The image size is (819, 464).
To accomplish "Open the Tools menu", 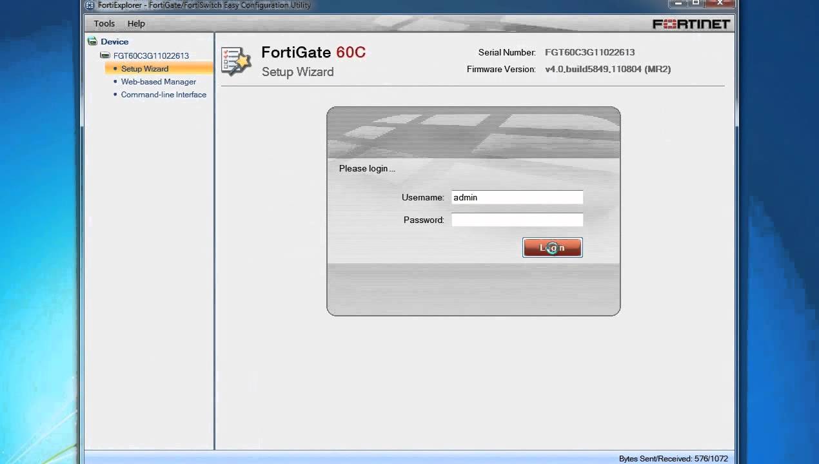I will tap(104, 24).
